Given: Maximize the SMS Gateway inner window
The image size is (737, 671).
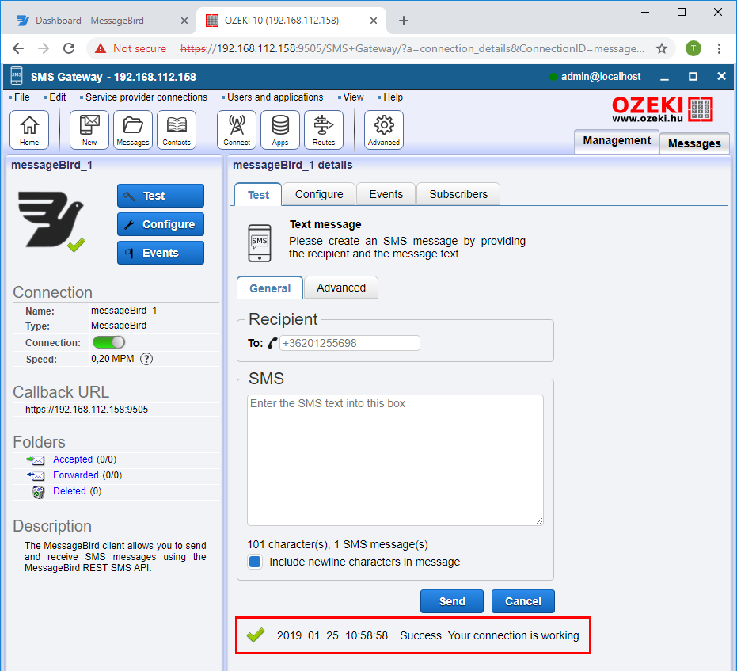Looking at the screenshot, I should pos(693,77).
